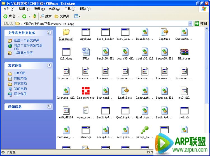Toggle the Folders pane button
This screenshot has height=156, width=210.
[62, 16]
